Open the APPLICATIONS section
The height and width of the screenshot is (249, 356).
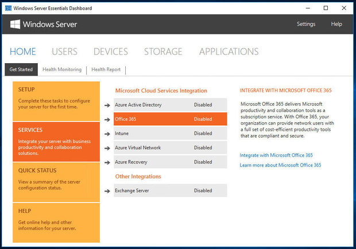tap(229, 52)
